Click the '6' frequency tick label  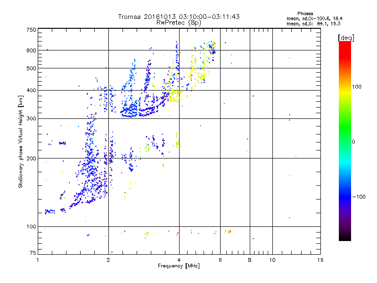(220, 260)
